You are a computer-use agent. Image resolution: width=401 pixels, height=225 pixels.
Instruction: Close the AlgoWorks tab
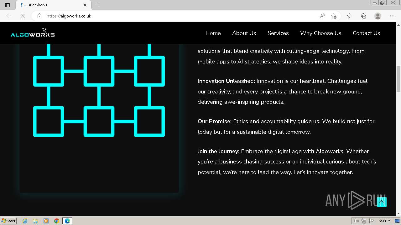[x=85, y=5]
